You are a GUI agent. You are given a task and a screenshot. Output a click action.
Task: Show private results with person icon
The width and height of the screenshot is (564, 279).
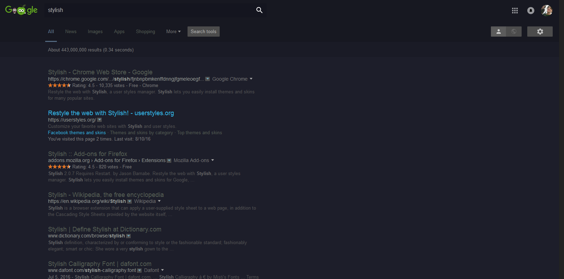[499, 31]
